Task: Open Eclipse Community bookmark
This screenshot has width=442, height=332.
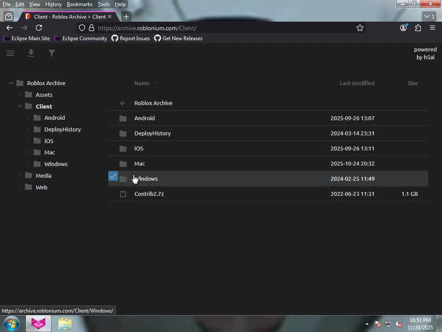Action: (x=81, y=38)
